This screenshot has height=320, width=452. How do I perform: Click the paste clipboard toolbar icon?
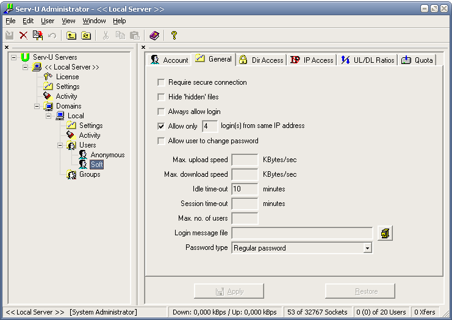135,35
